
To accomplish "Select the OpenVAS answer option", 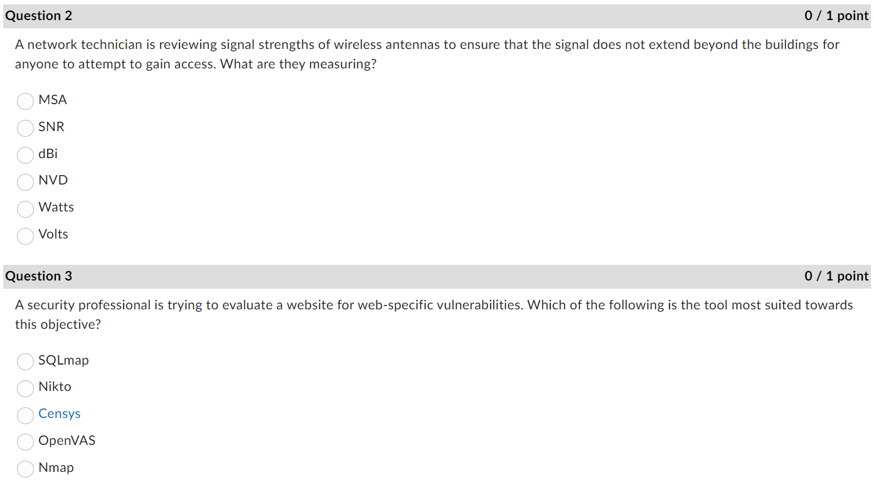I will coord(25,442).
